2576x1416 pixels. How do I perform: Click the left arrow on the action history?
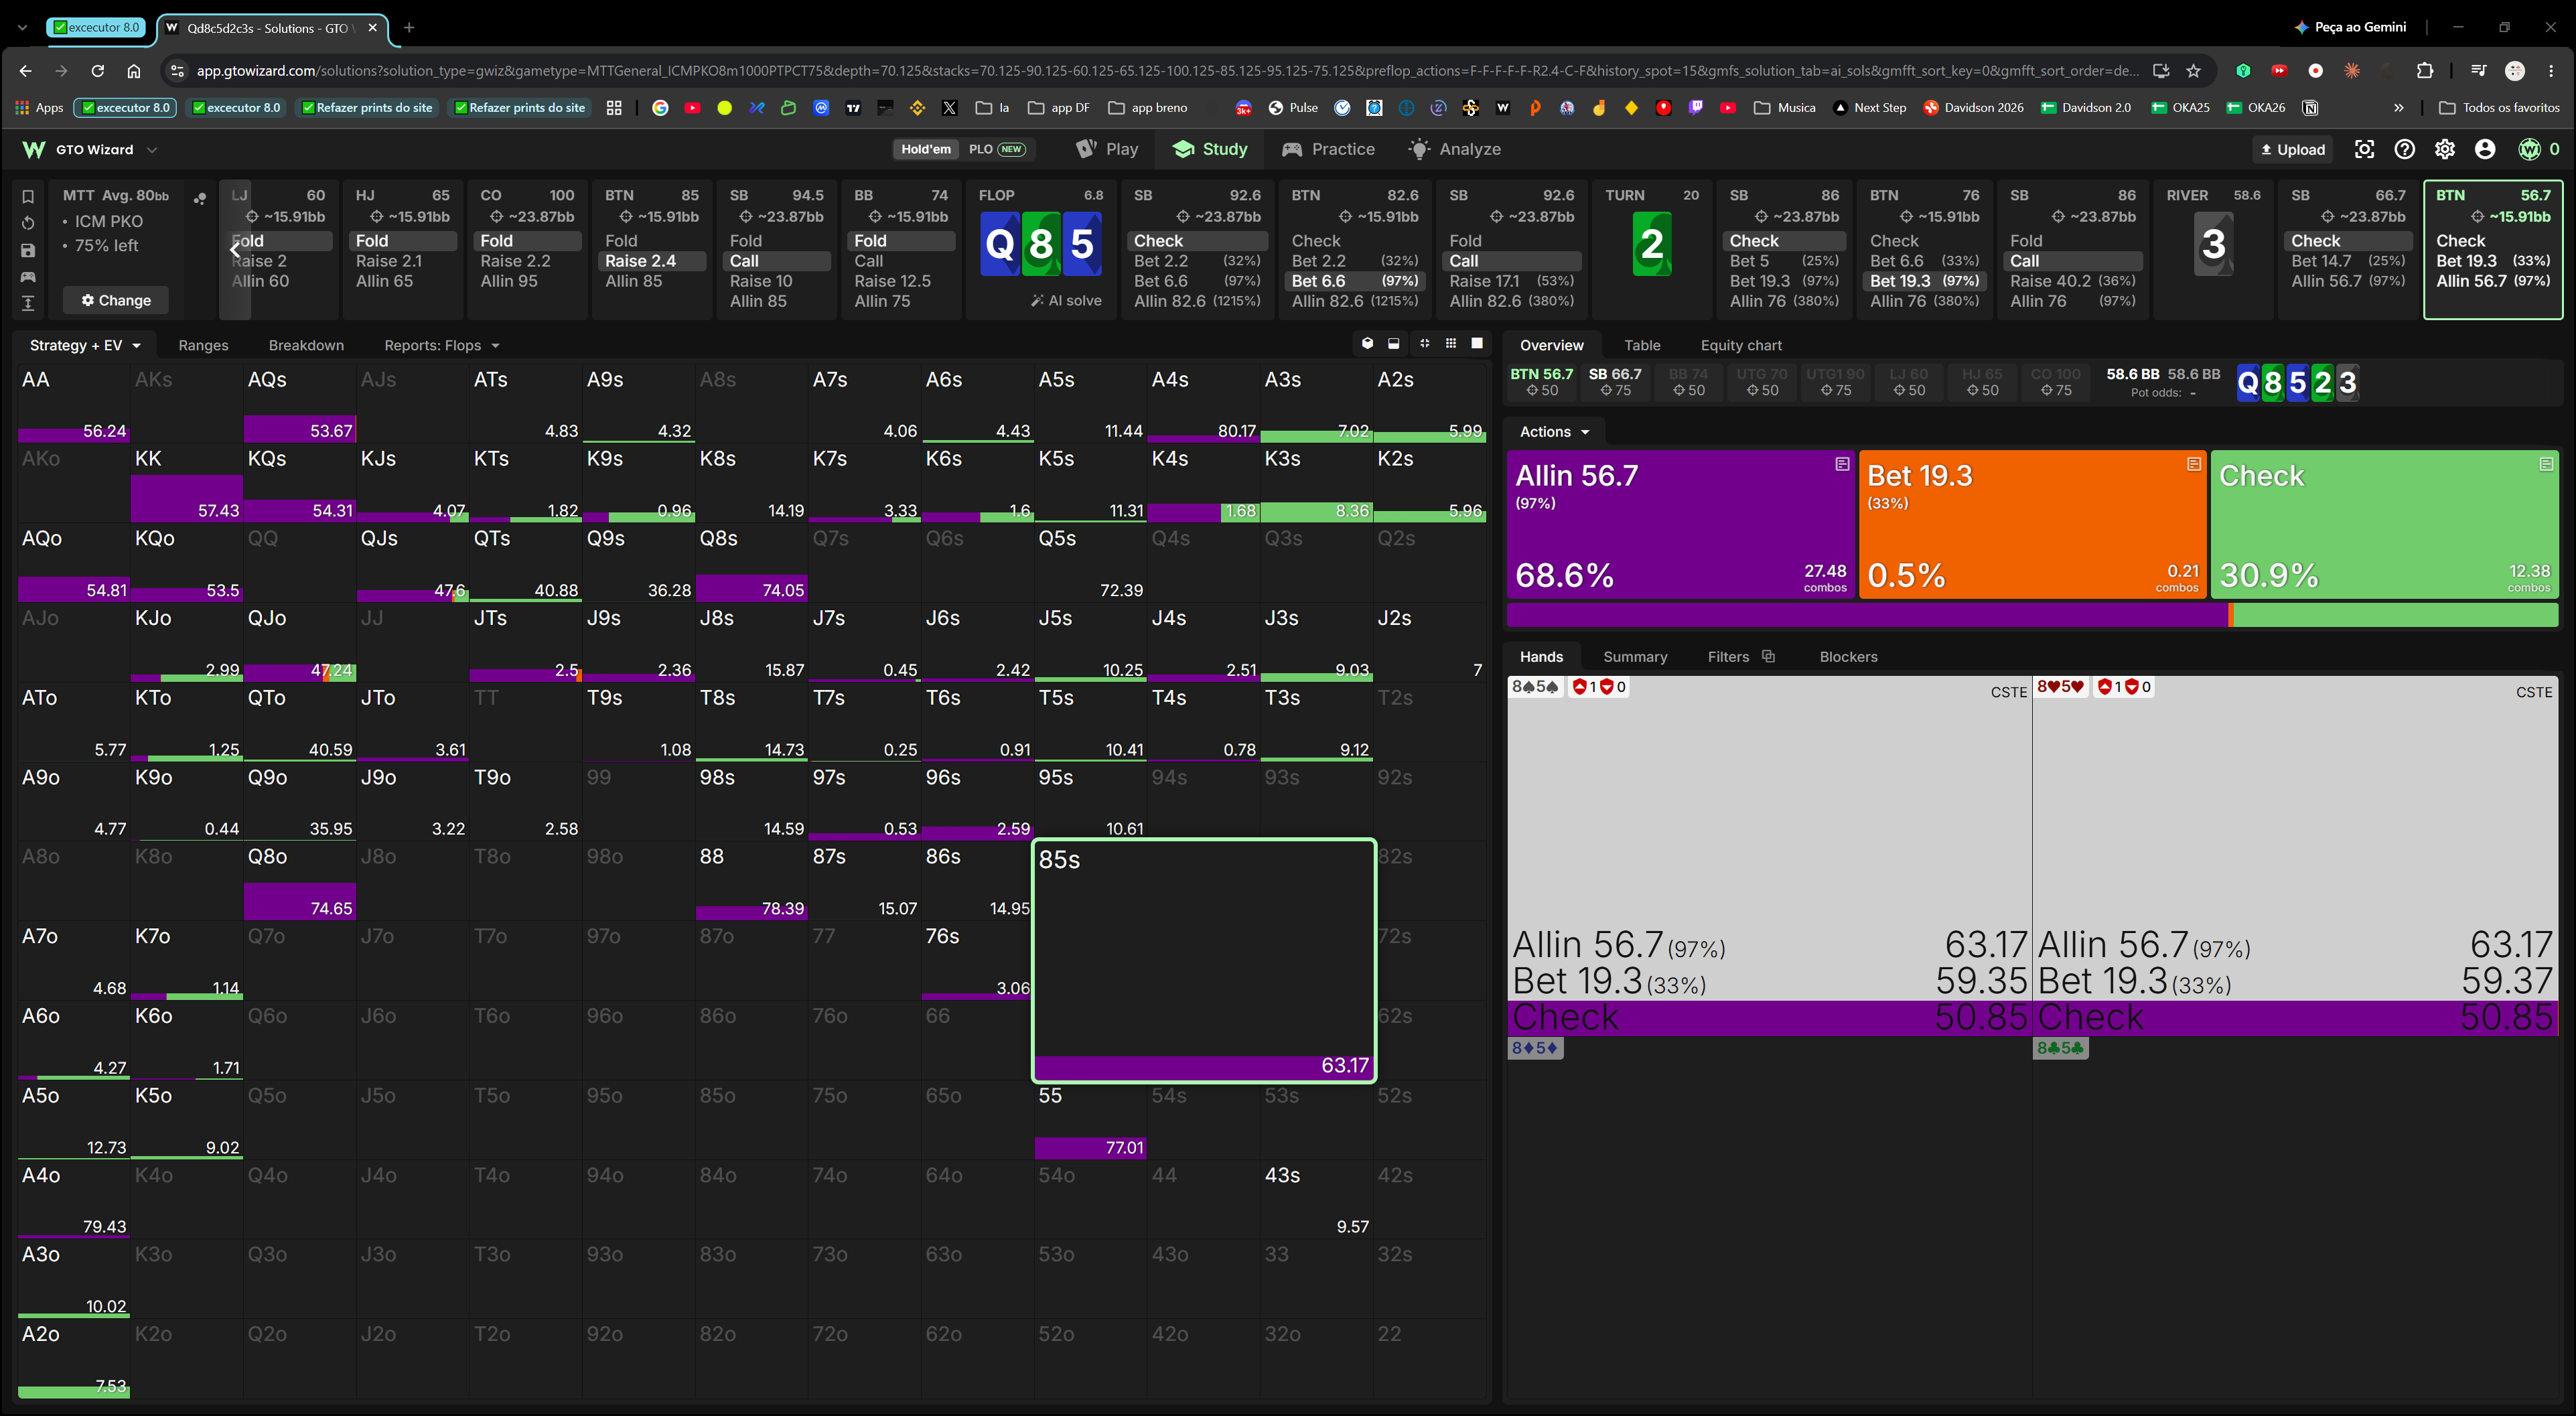click(x=235, y=249)
